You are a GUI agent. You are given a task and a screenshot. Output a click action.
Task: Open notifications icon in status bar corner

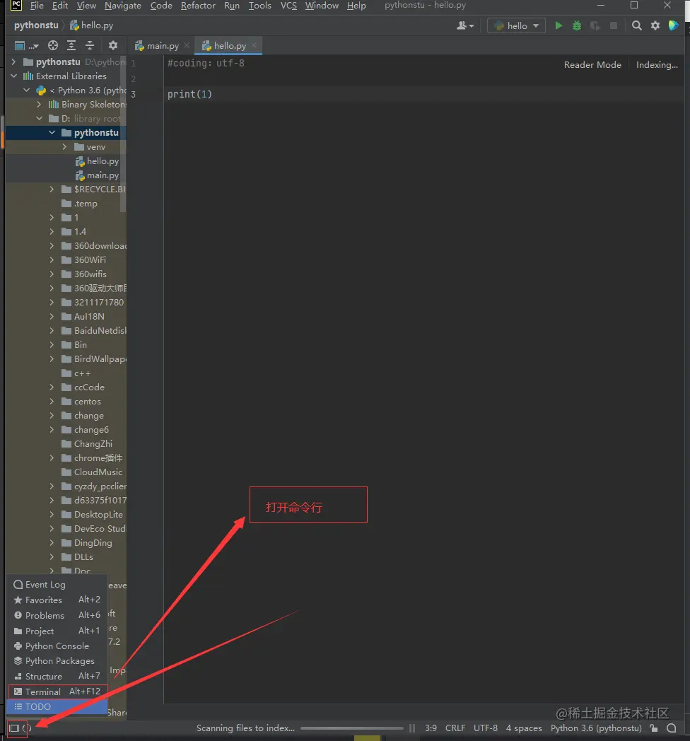pos(671,728)
